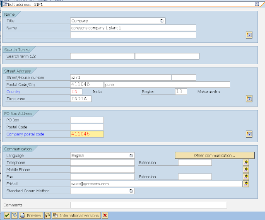265x220 pixels.
Task: Expand the Street Address section with its more-fields icon
Action: (249, 99)
